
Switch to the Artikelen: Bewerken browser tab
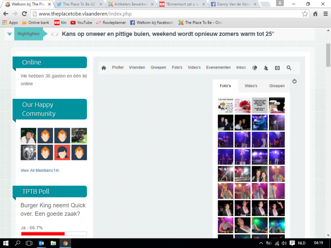[130, 4]
